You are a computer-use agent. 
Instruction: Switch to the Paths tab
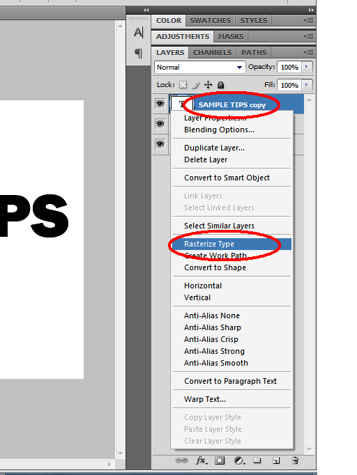click(x=254, y=53)
